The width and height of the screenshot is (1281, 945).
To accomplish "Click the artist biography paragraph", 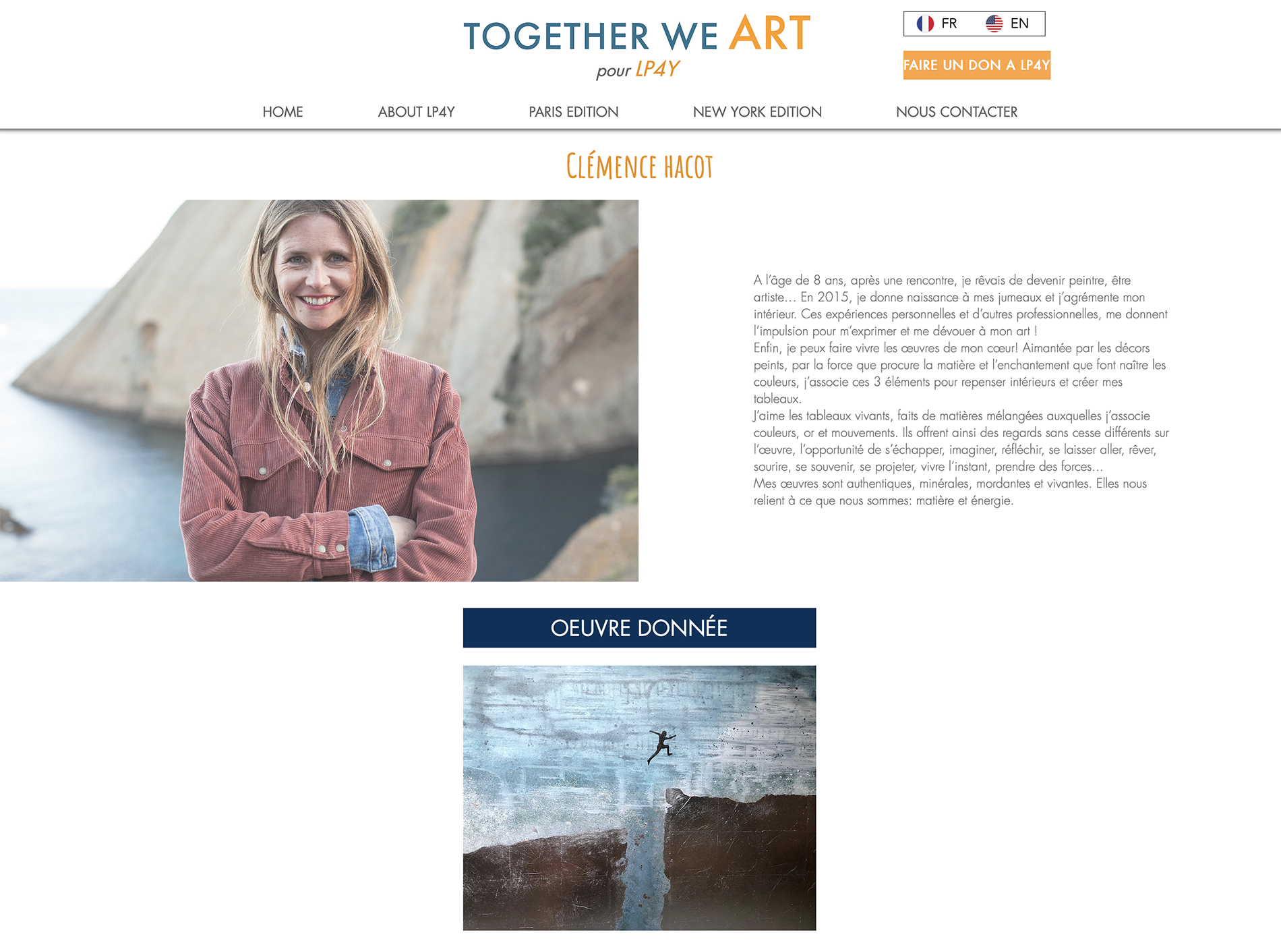I will pyautogui.click(x=961, y=391).
